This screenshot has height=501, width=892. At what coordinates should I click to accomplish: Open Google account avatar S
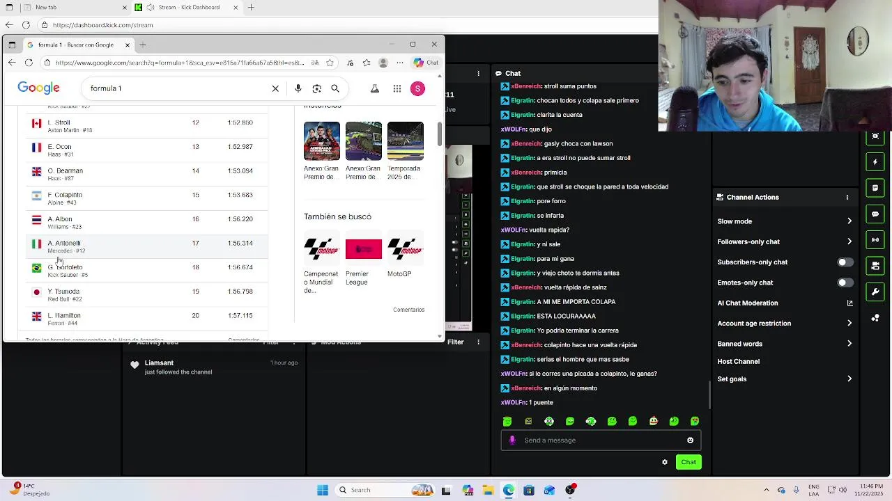coord(417,88)
